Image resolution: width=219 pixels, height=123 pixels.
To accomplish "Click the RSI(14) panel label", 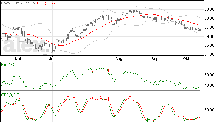I will 8,65.
